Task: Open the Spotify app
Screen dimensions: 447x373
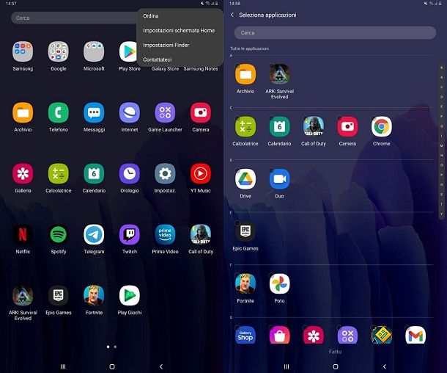Action: click(x=59, y=235)
